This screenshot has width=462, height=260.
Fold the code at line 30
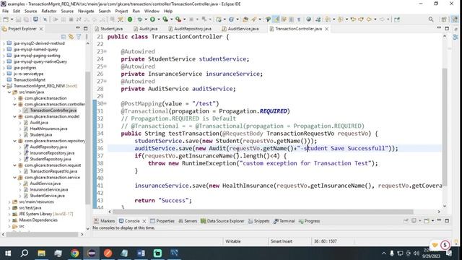105,103
